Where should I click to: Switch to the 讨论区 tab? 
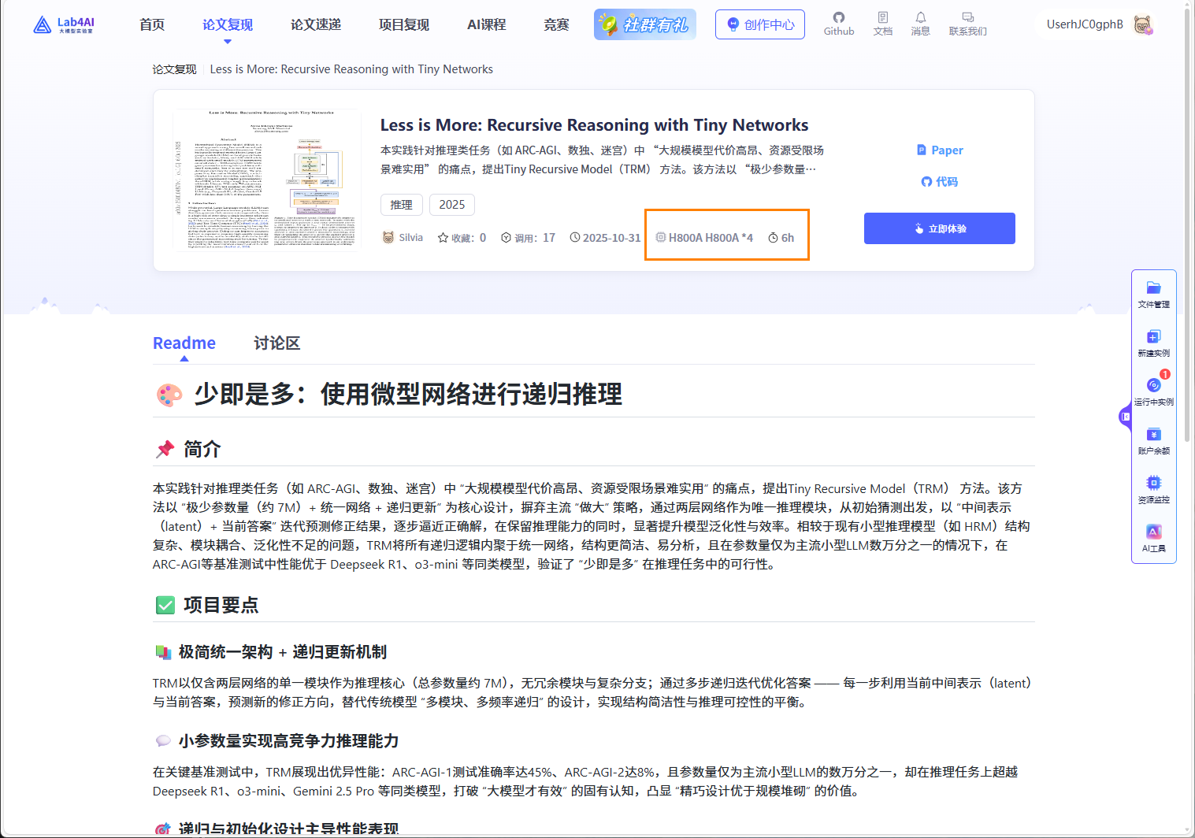point(276,343)
